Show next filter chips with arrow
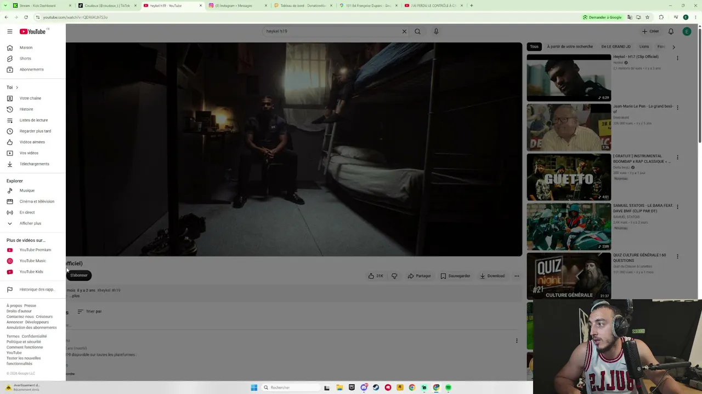The height and width of the screenshot is (394, 702). coord(673,47)
